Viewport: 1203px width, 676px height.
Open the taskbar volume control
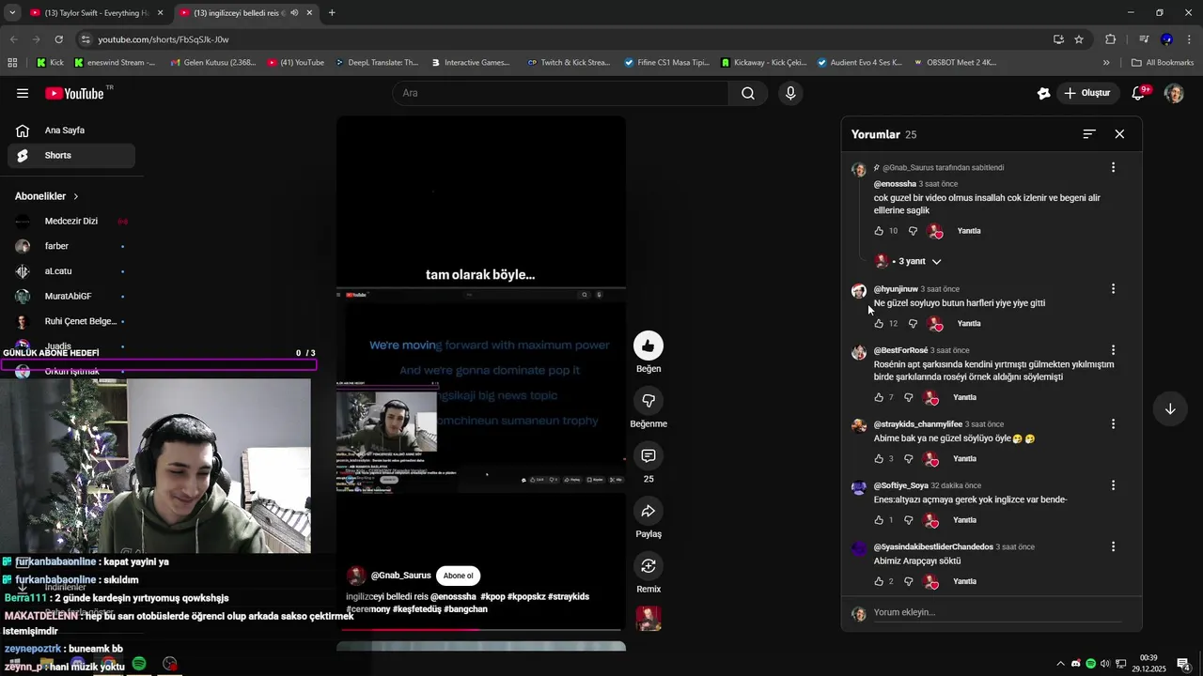(1105, 664)
